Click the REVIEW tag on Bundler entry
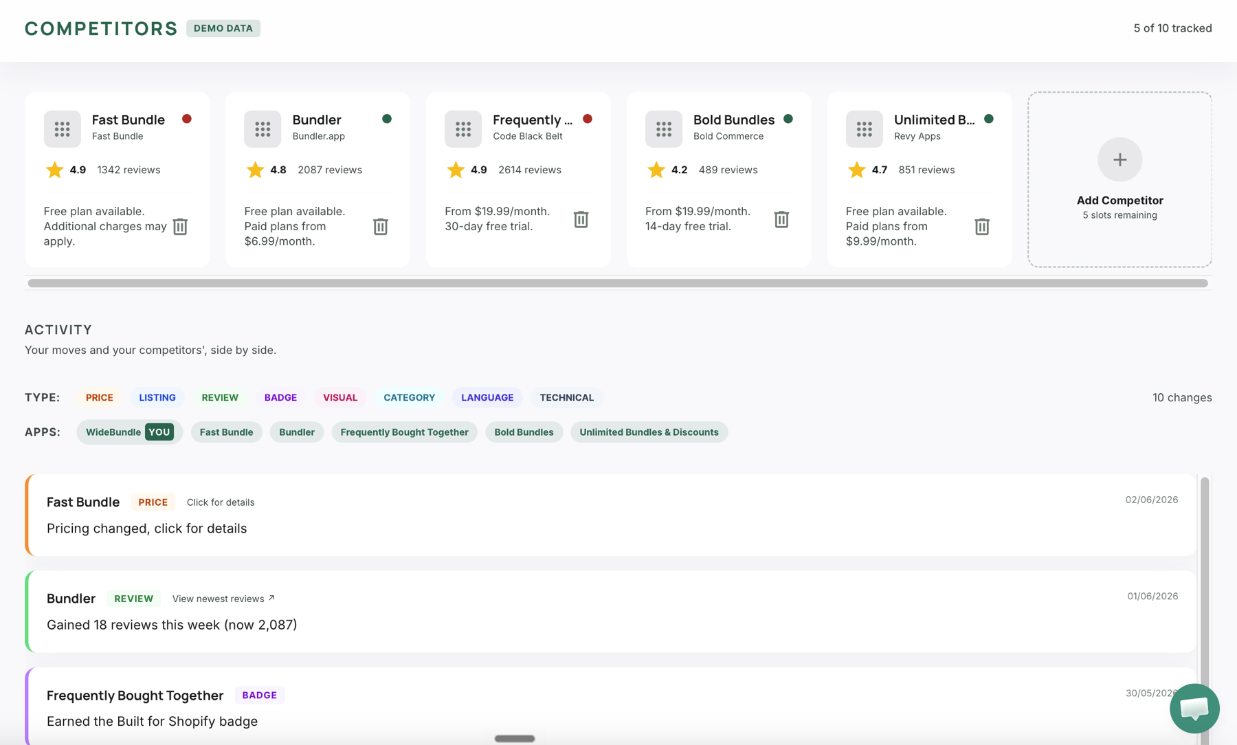The width and height of the screenshot is (1237, 745). coord(134,599)
